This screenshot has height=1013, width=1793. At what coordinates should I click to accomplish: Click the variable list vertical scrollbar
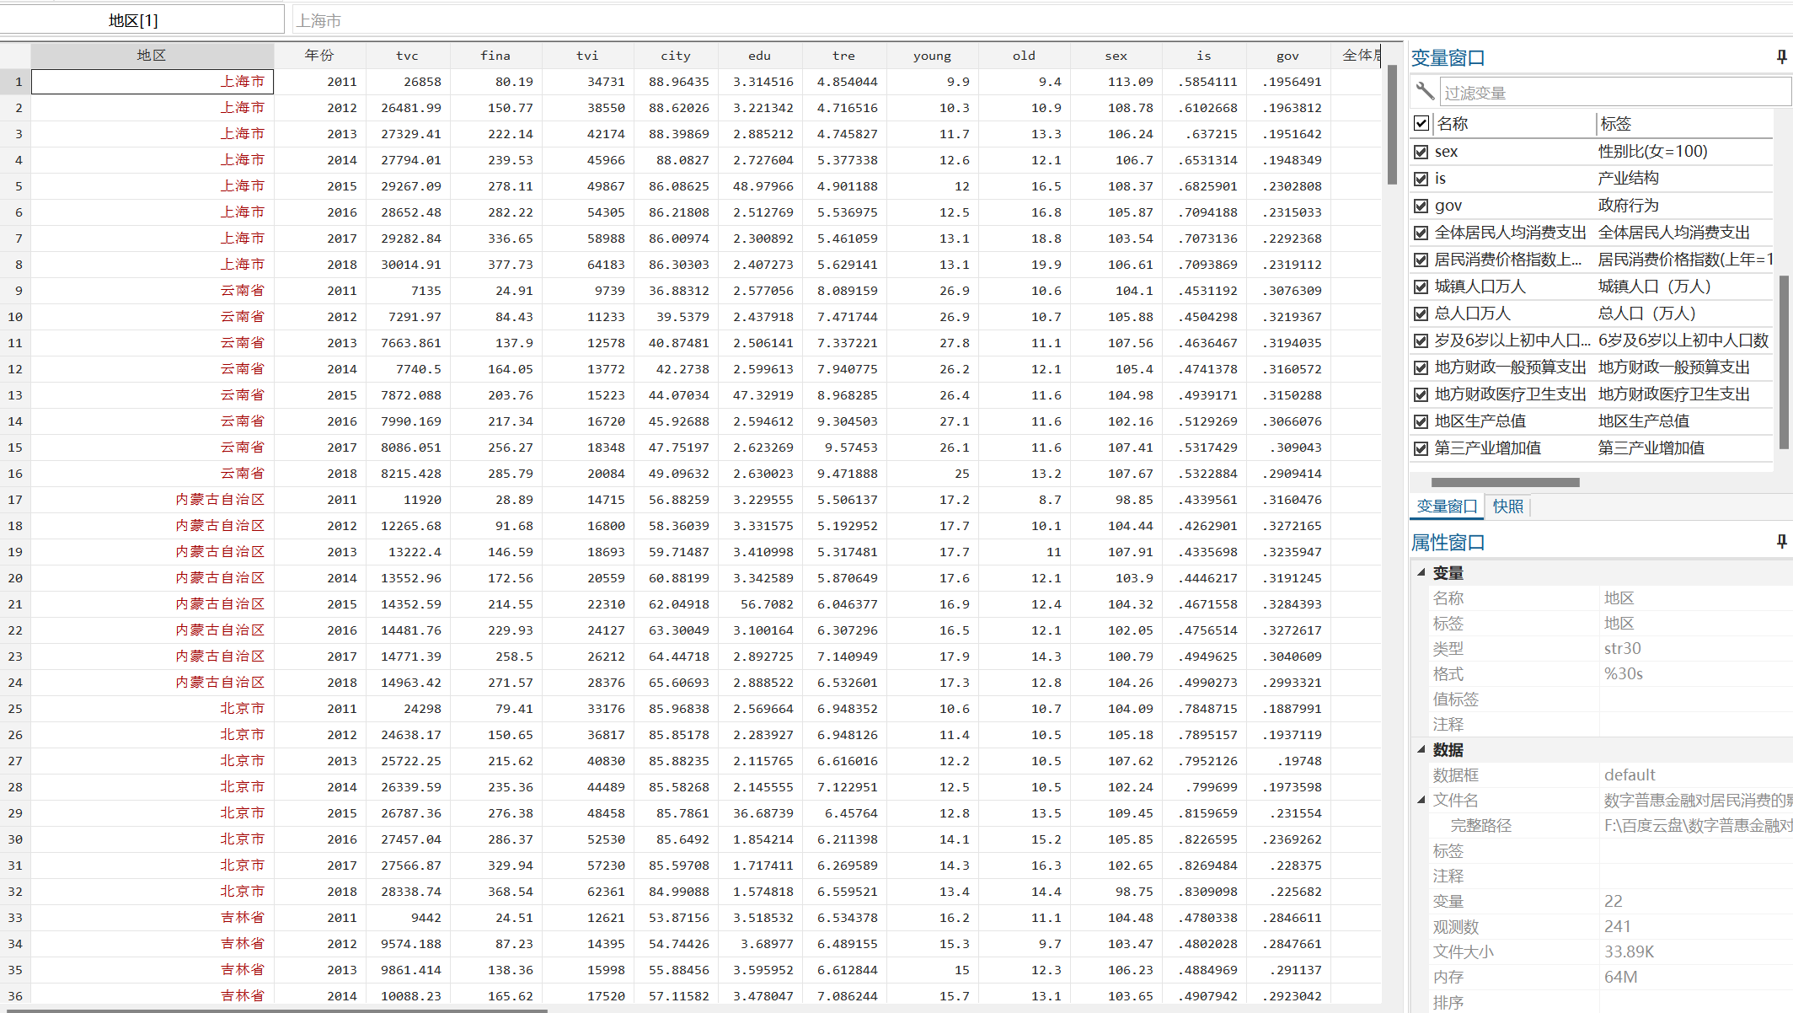point(1784,362)
